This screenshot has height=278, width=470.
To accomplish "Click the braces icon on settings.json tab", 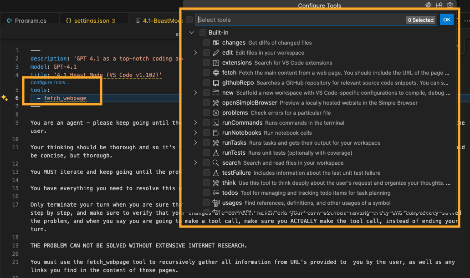I will (69, 20).
